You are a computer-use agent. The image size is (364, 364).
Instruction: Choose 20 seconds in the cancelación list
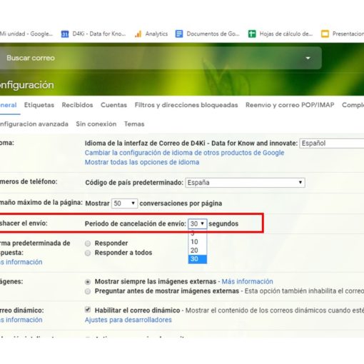point(198,251)
